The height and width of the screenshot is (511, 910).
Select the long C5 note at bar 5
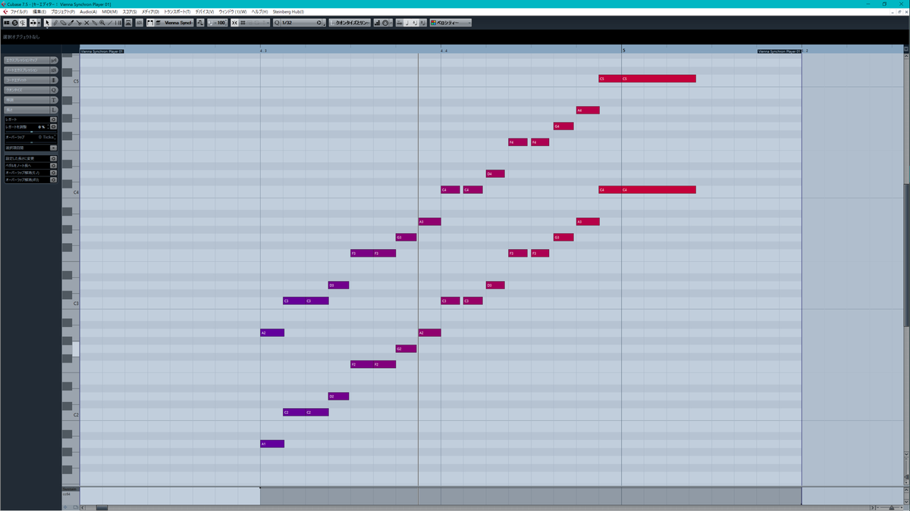click(x=658, y=79)
